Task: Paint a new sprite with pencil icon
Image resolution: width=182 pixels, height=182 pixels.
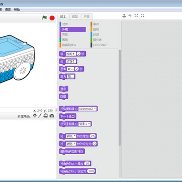Action: point(40,116)
